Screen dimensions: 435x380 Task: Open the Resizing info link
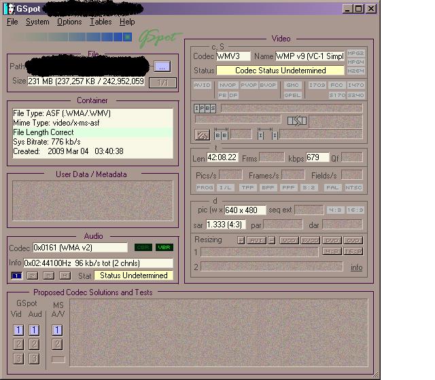click(x=356, y=267)
